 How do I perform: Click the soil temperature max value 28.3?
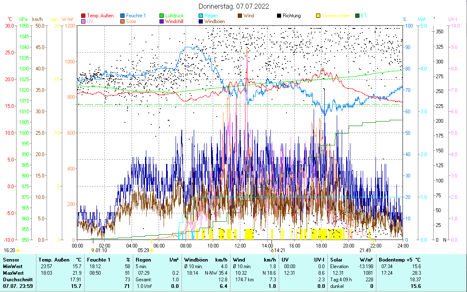pyautogui.click(x=416, y=273)
